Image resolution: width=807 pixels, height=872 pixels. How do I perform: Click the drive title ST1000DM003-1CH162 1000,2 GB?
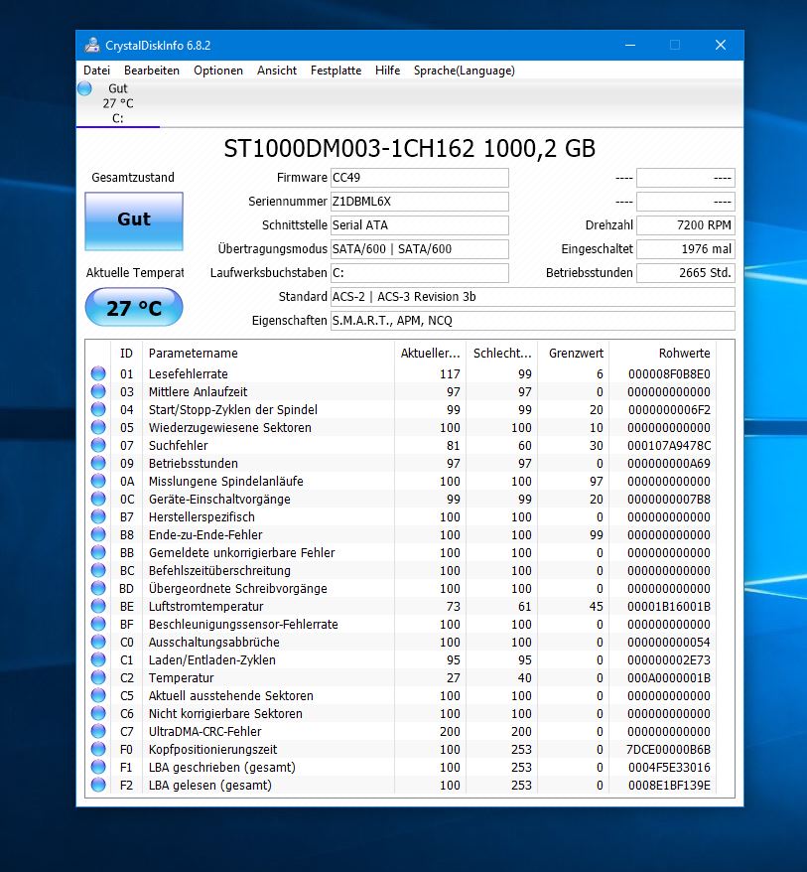point(410,149)
